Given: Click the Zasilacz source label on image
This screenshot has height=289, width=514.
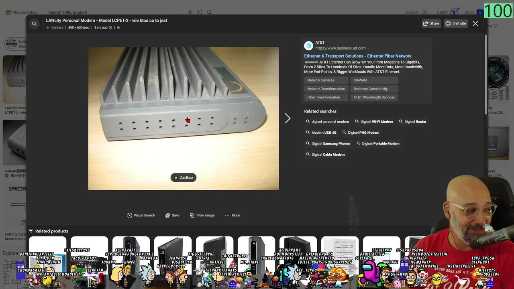Looking at the screenshot, I should click(x=184, y=177).
